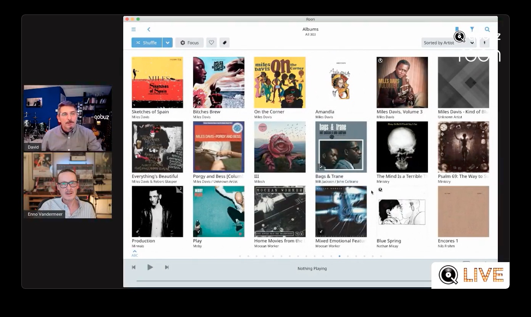Open the bookmarks icon in Roon header
The height and width of the screenshot is (317, 531).
pyautogui.click(x=457, y=29)
